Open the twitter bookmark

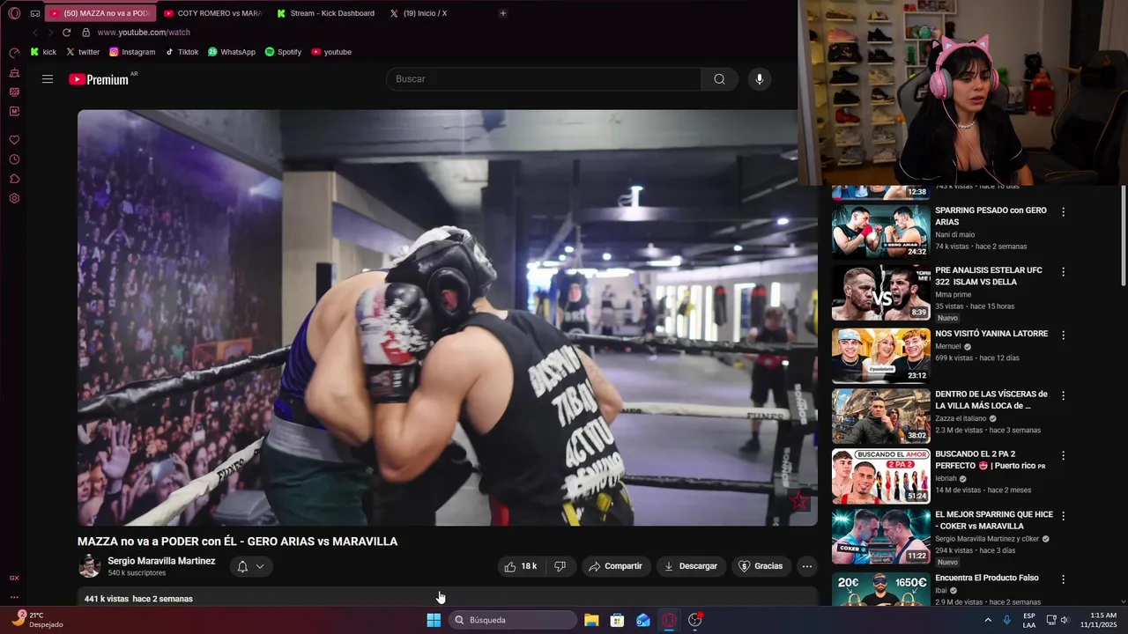(83, 52)
